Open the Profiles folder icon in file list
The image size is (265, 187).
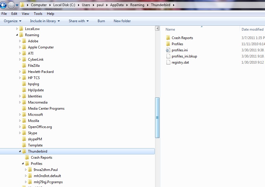[x=168, y=44]
